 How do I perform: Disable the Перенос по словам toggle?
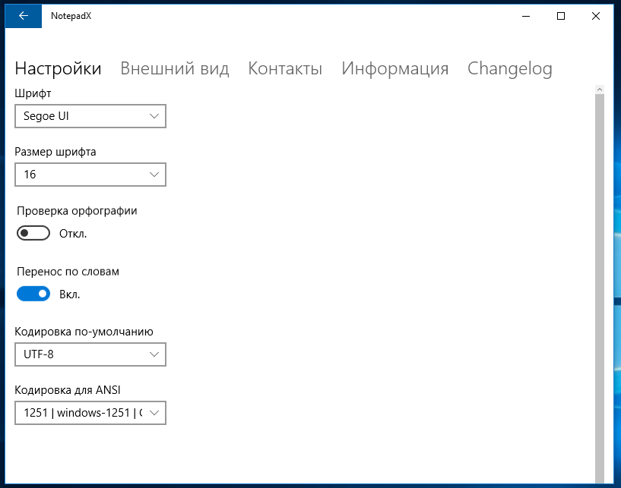pyautogui.click(x=33, y=294)
